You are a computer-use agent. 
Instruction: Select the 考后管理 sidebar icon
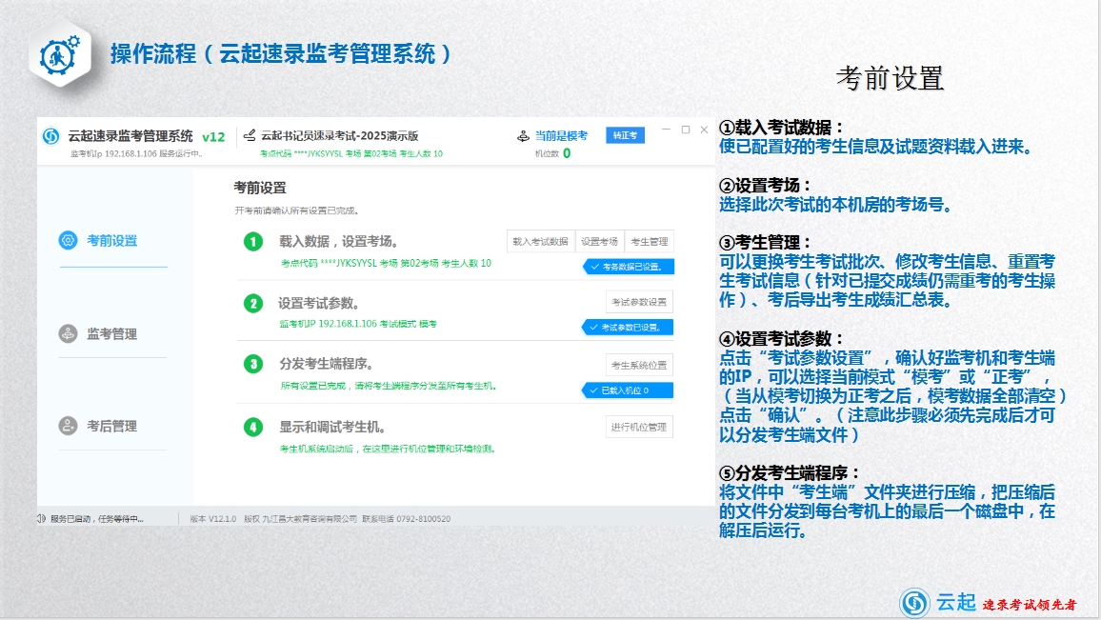pos(69,426)
